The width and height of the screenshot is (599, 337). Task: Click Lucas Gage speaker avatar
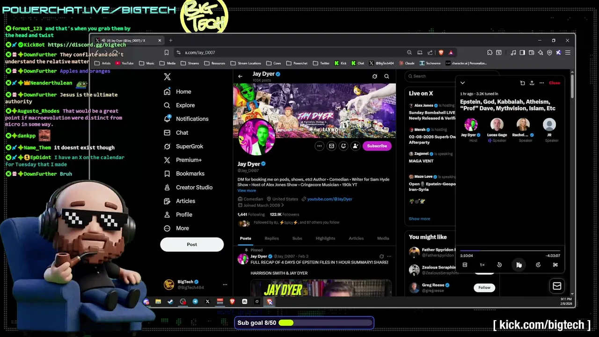point(497,125)
